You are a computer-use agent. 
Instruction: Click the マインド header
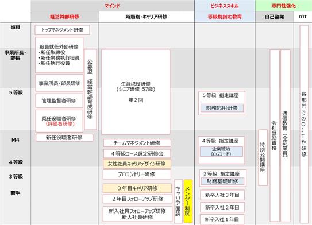coord(113,6)
